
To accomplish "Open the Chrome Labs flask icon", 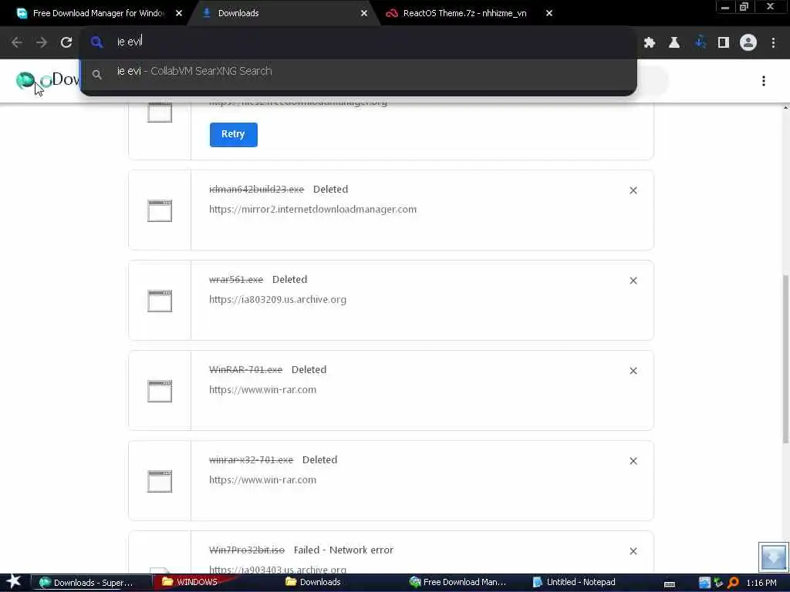I will pos(674,43).
